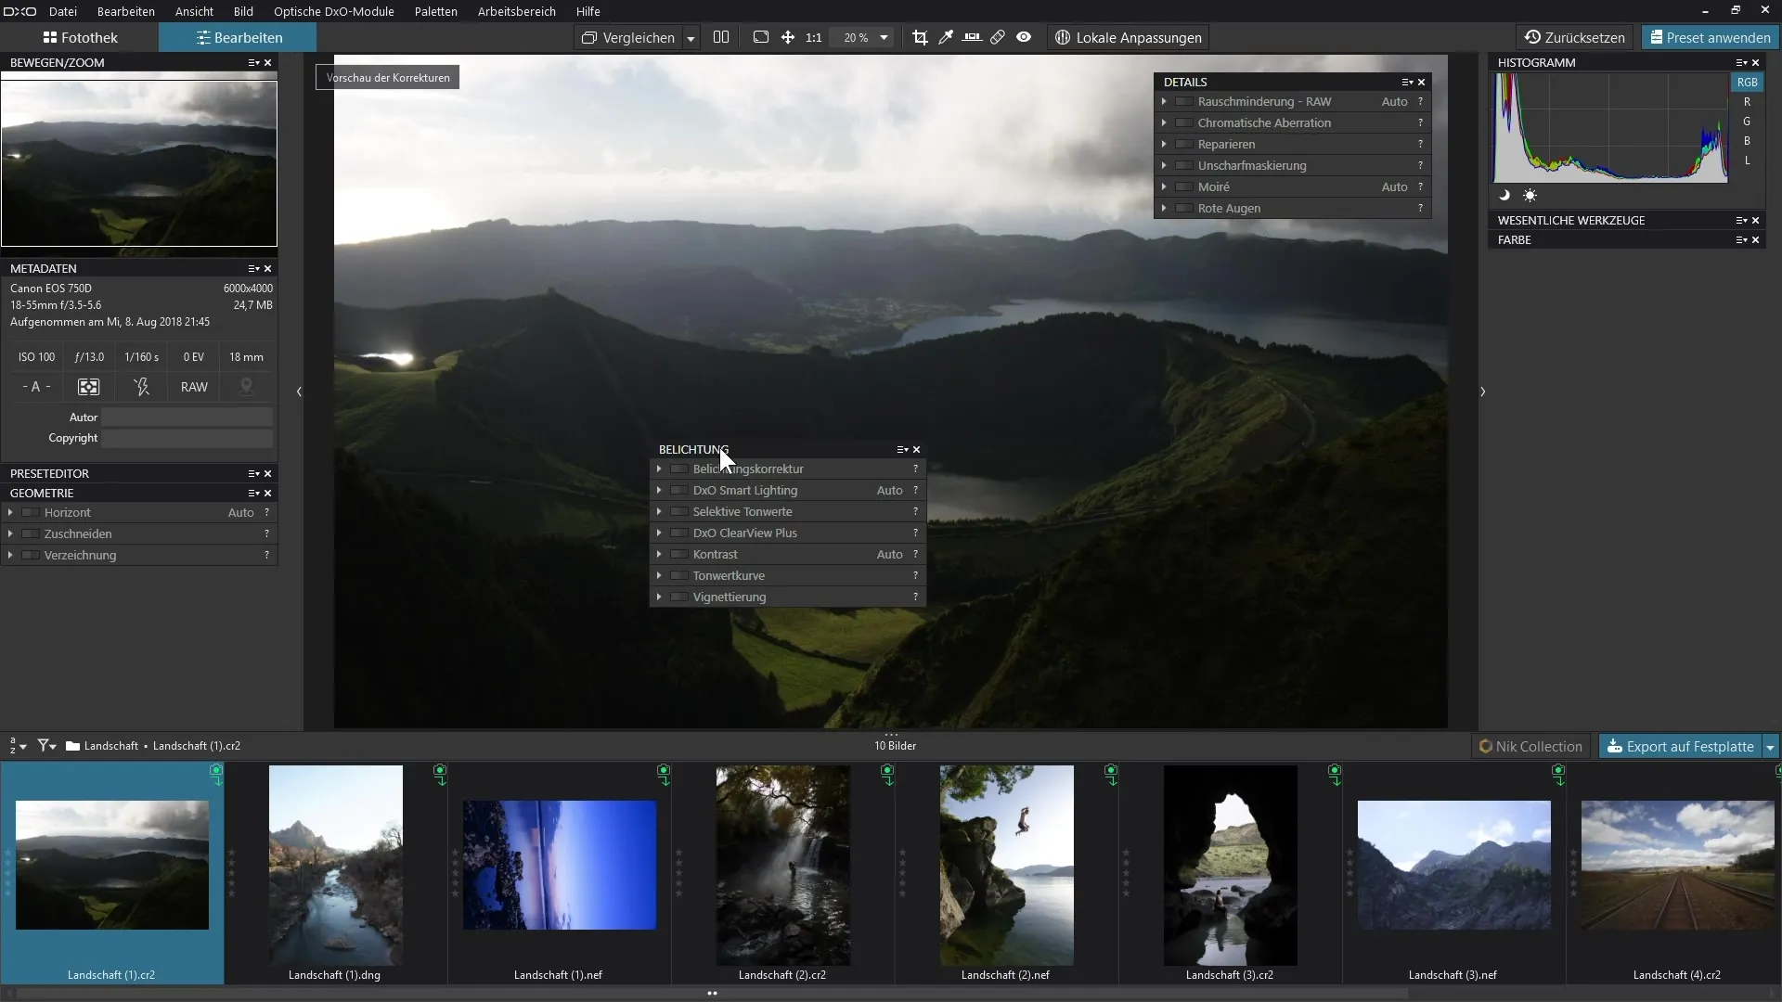
Task: Fit image to screen icon
Action: 761,37
